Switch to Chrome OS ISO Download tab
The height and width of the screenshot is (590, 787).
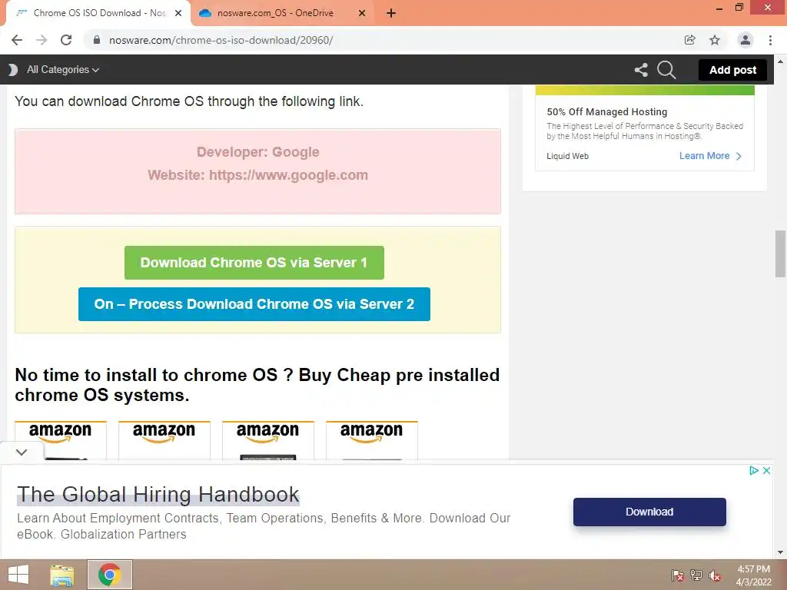pos(99,13)
